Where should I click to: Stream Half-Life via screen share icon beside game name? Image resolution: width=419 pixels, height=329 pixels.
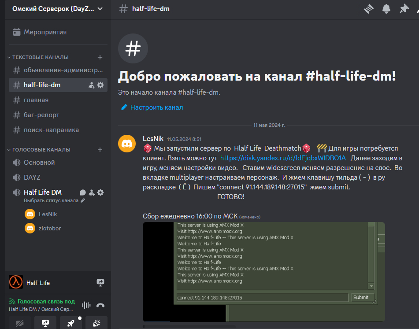click(x=100, y=282)
